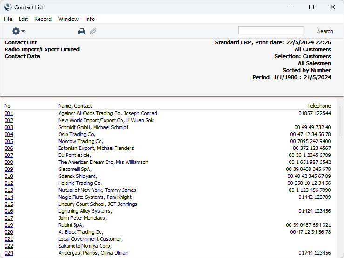The width and height of the screenshot is (344, 258).
Task: Select telephone number 00 7095 242 9400
Action: coord(310,141)
